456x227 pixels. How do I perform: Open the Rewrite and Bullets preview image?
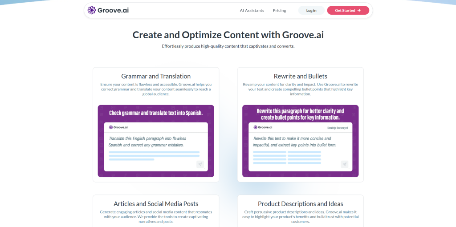tap(301, 141)
